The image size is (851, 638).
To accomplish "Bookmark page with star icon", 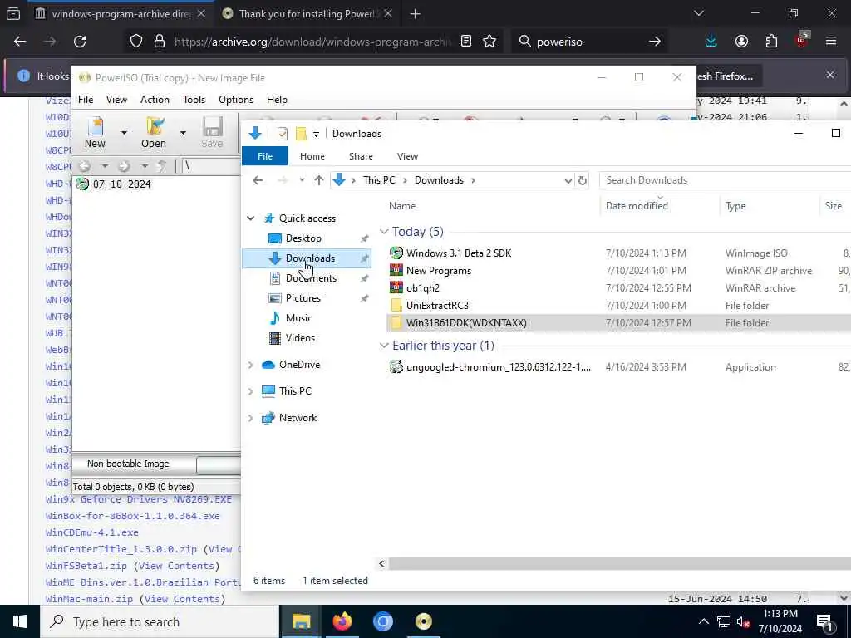I will pyautogui.click(x=489, y=42).
